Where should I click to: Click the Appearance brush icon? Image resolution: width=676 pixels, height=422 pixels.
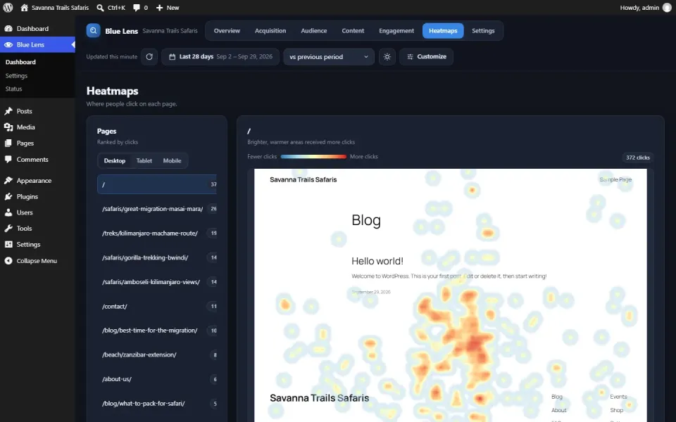[8, 181]
